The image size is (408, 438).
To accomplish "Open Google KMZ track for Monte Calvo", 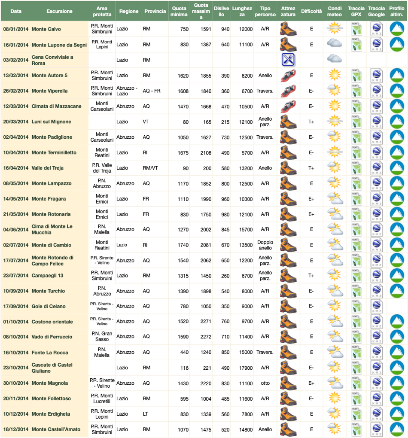I will (376, 29).
